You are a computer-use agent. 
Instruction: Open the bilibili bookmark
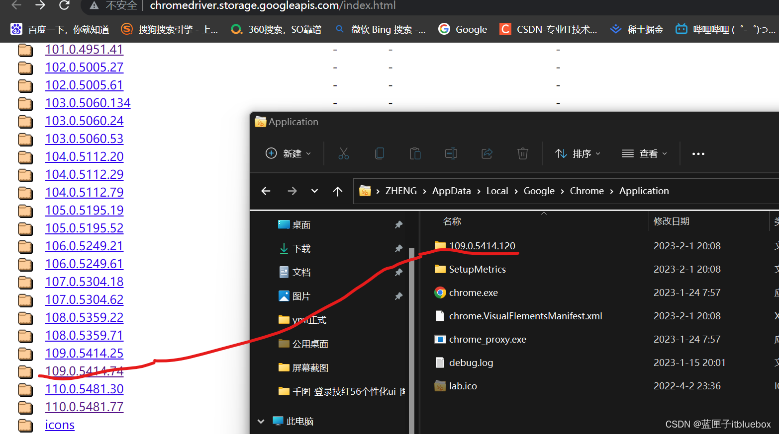click(x=726, y=29)
